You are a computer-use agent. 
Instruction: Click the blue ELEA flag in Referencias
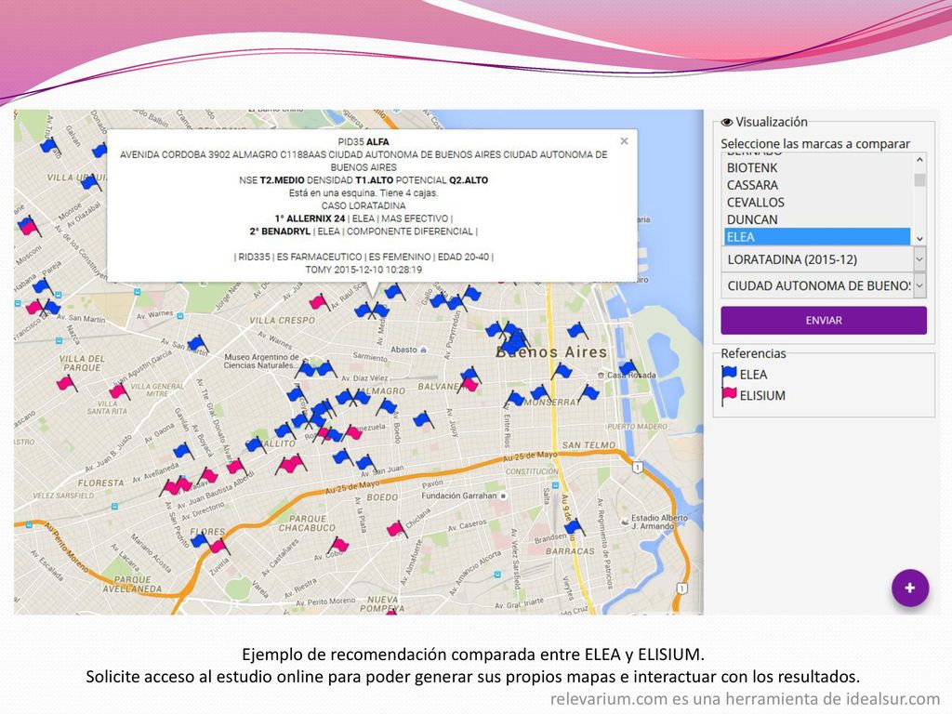click(729, 374)
